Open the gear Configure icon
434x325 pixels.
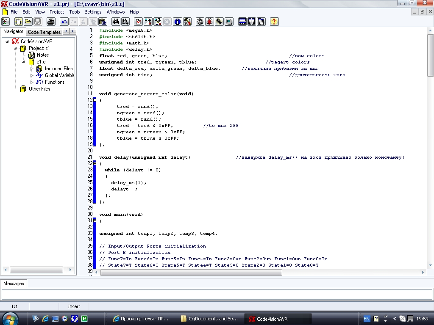click(200, 22)
